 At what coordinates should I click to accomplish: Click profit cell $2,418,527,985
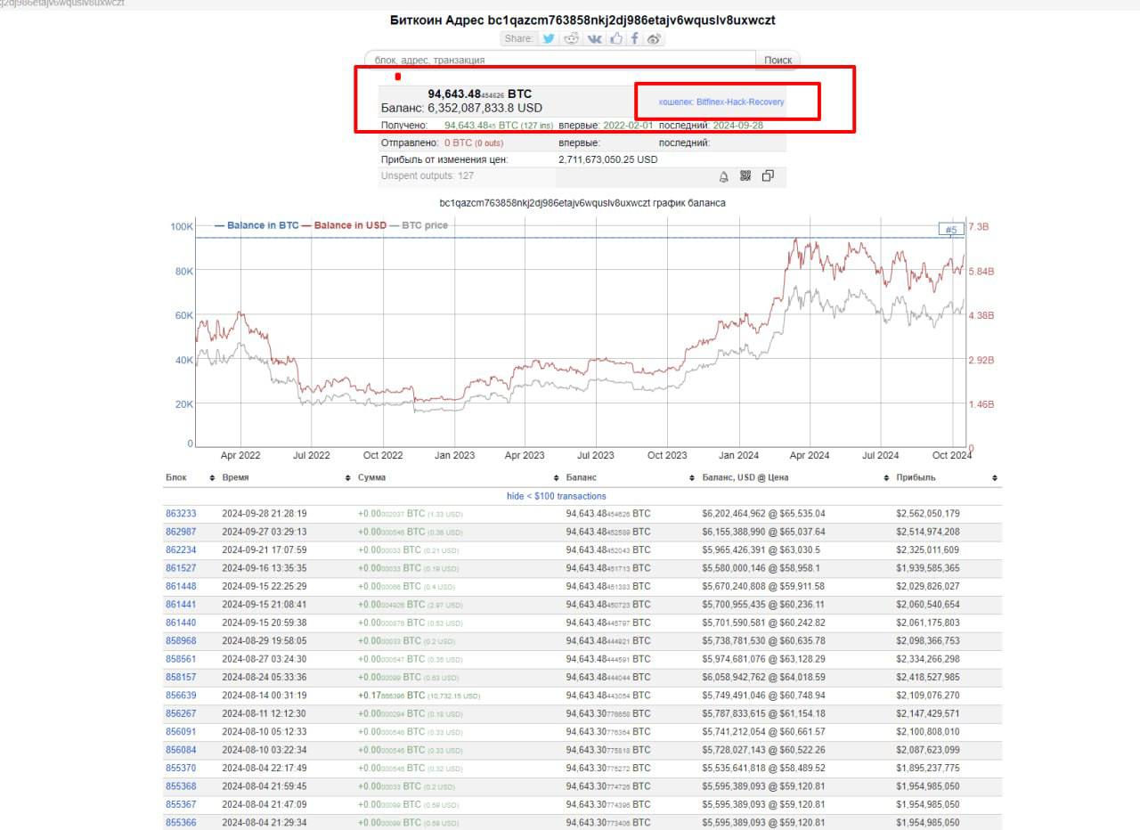[928, 677]
